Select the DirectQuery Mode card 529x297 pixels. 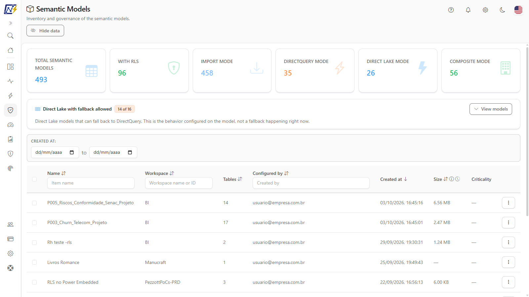(x=315, y=70)
